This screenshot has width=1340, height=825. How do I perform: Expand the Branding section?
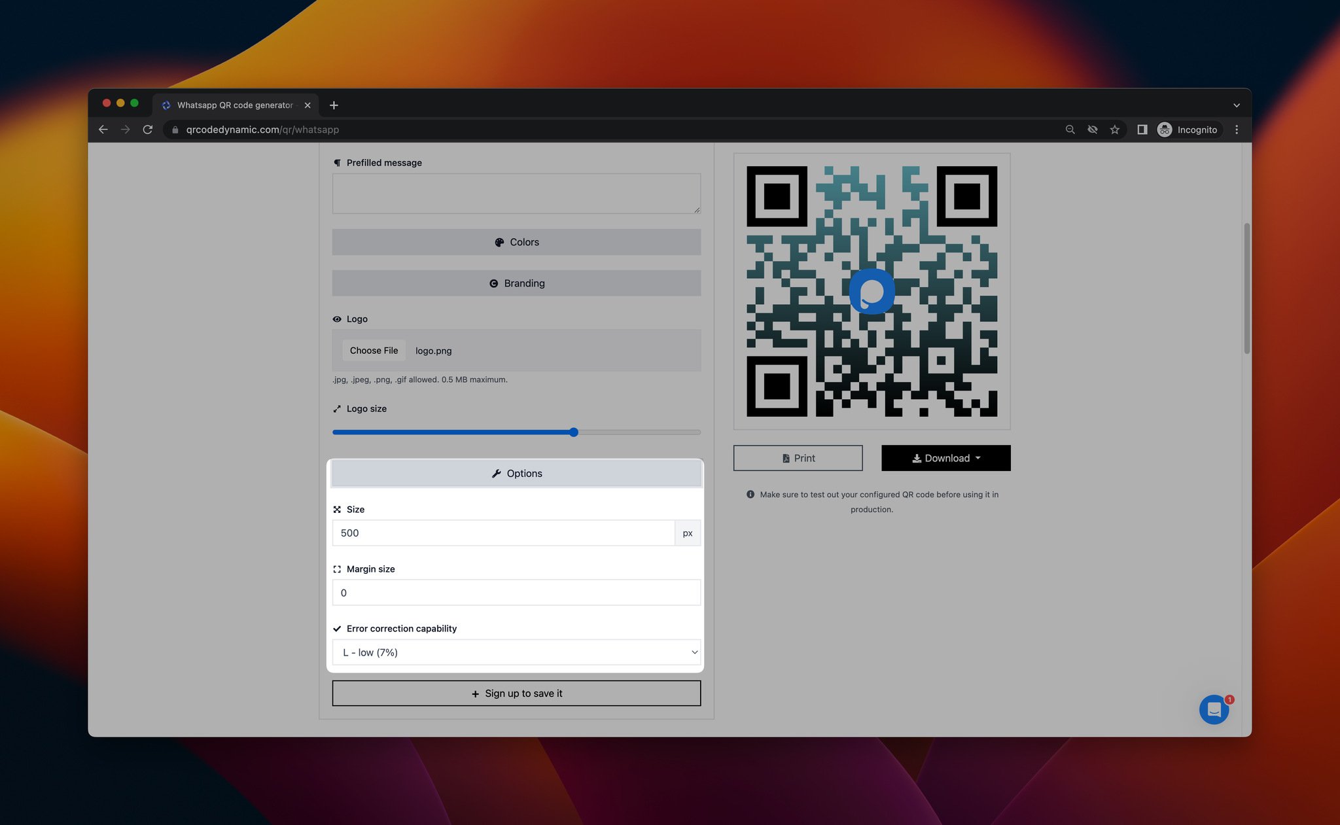pos(516,283)
